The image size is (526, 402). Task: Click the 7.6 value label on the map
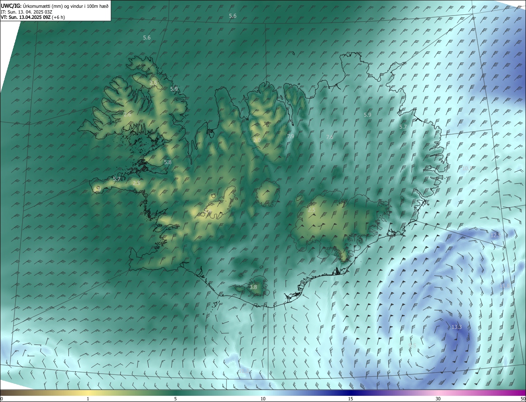tap(330, 137)
